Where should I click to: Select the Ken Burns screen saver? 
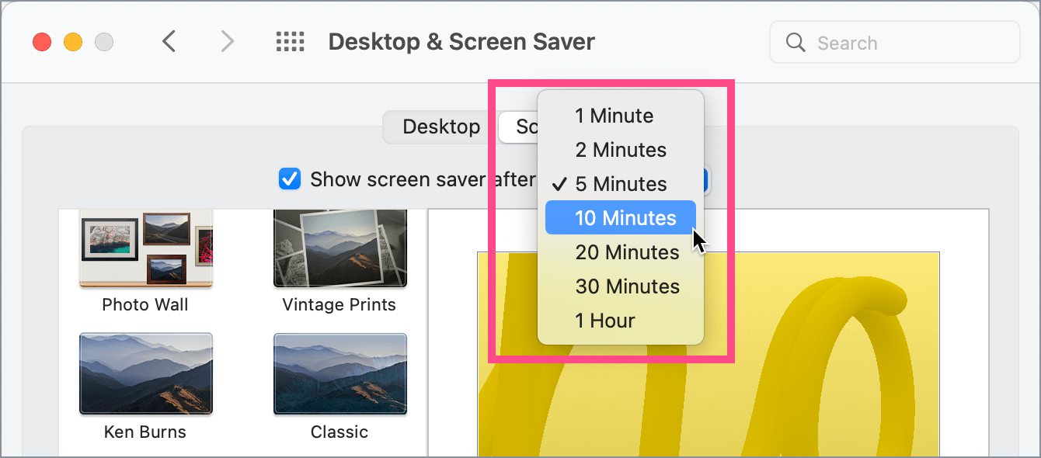click(x=145, y=374)
